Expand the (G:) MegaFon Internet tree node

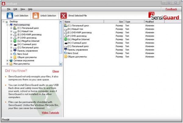point(11,41)
